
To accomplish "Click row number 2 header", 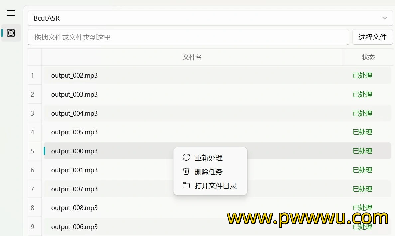I will [x=35, y=94].
